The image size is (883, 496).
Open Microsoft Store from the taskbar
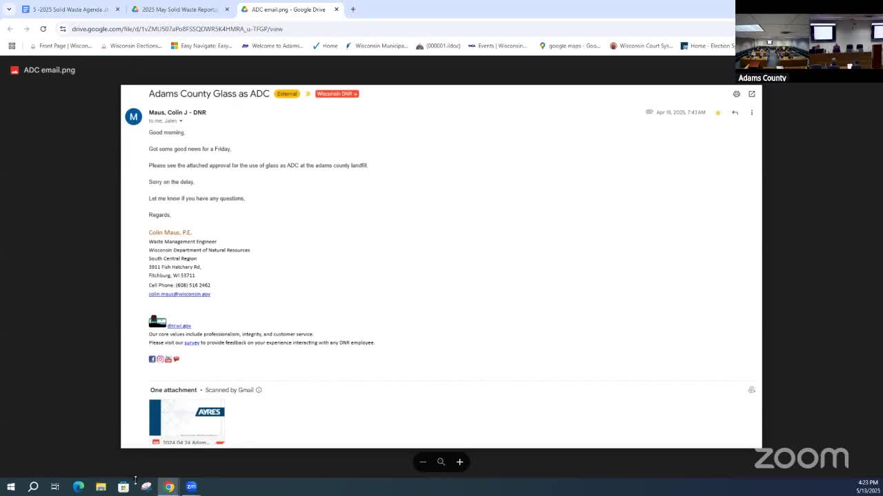123,487
